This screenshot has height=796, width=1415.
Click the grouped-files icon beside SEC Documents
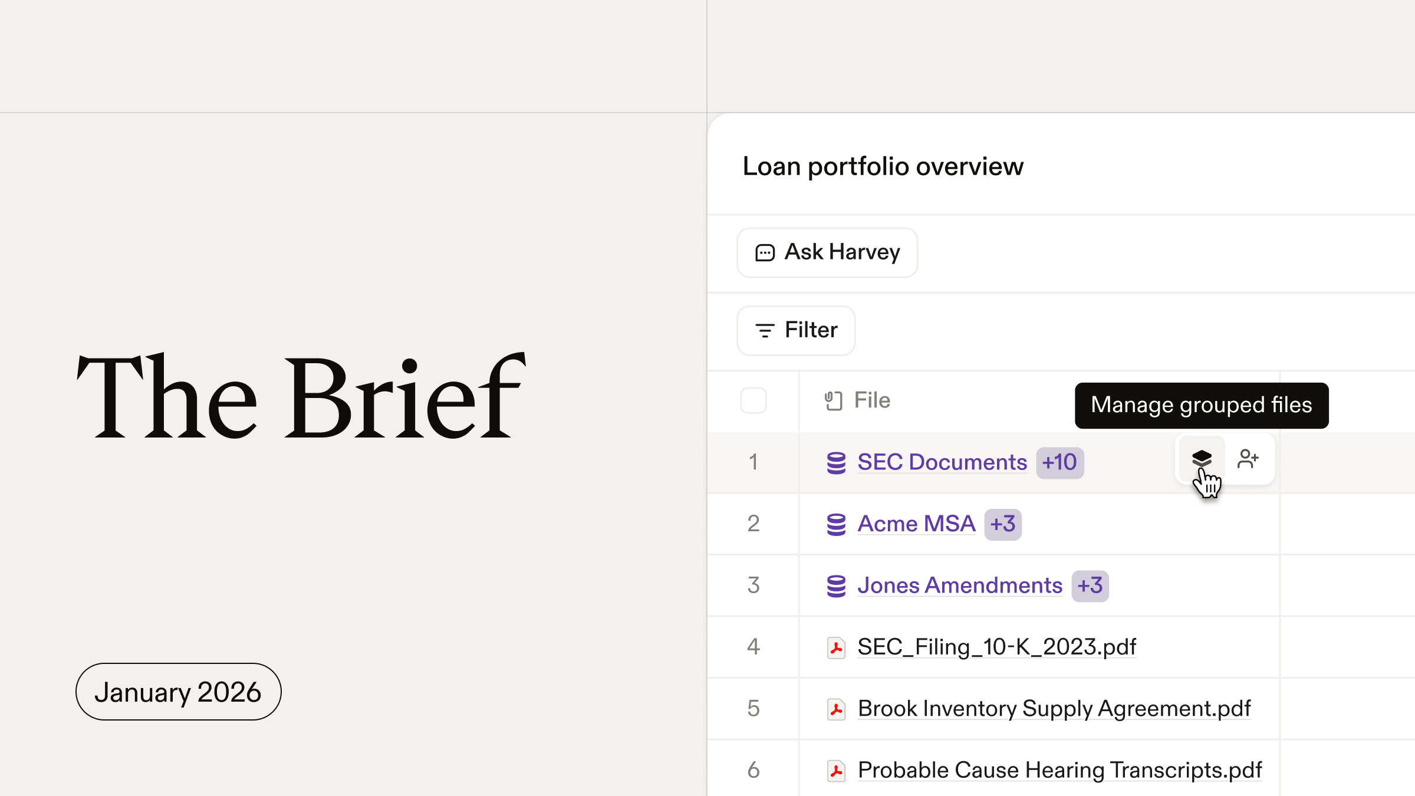[837, 462]
